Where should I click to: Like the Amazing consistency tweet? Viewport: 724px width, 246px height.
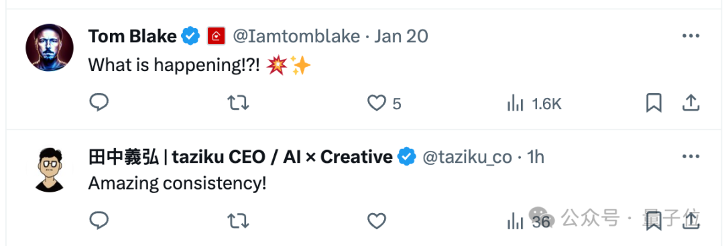pyautogui.click(x=376, y=222)
